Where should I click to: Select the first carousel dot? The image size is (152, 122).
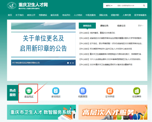pos(68,63)
